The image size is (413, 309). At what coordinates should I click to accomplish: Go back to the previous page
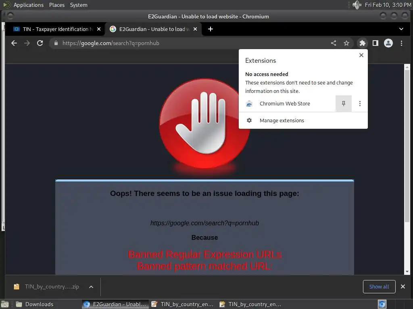coord(14,43)
